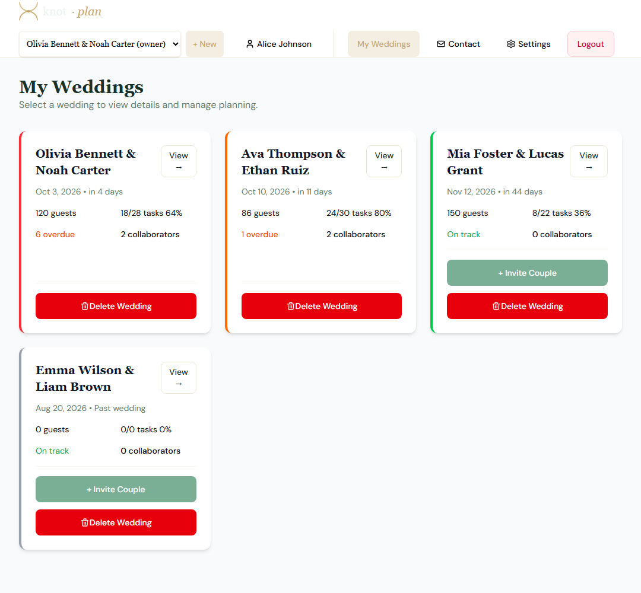The height and width of the screenshot is (593, 641).
Task: Click '2 collaborators' in Olivia Bennett card
Action: (150, 234)
